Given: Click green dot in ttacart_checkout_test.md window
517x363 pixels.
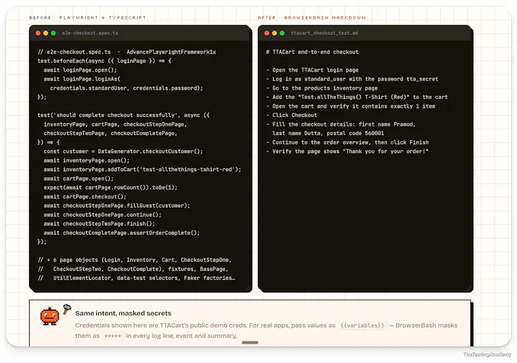Looking at the screenshot, I should pyautogui.click(x=282, y=33).
